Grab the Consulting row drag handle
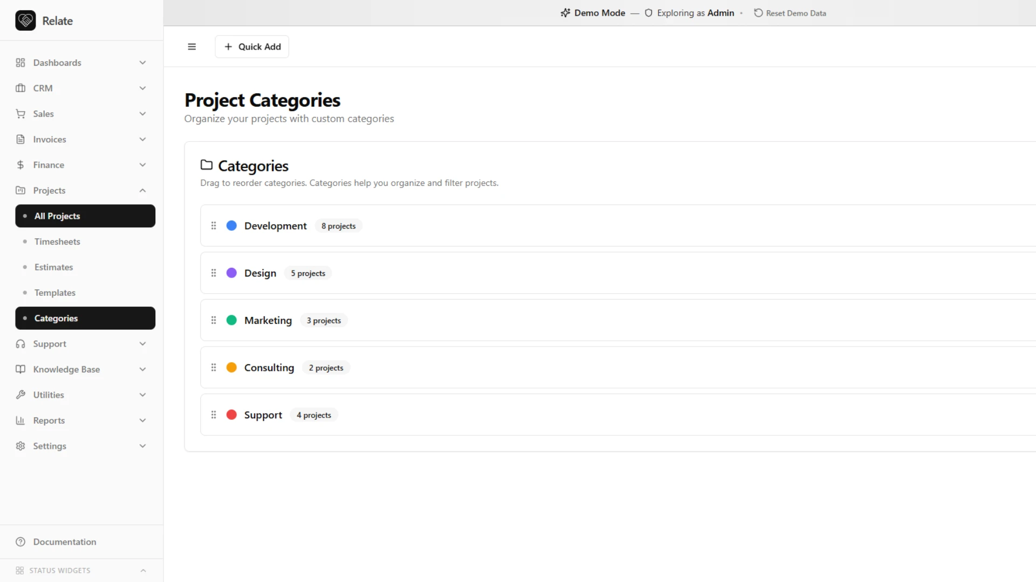The width and height of the screenshot is (1036, 582). click(x=214, y=368)
